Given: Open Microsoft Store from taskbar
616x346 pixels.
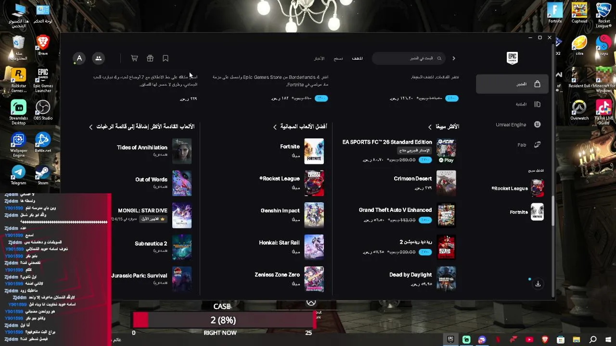Looking at the screenshot, I should pos(561,340).
